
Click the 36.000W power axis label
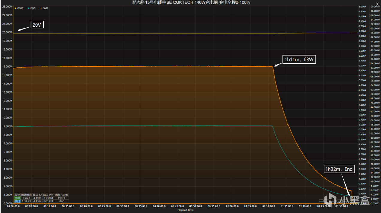(375, 125)
